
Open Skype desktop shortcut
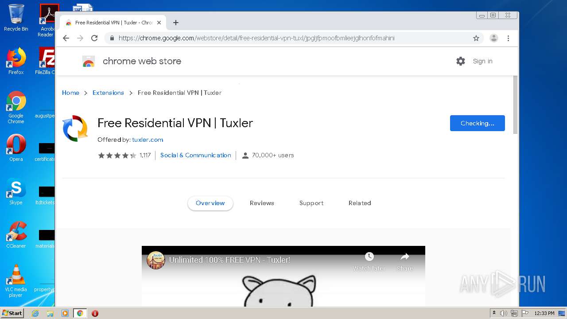click(16, 191)
